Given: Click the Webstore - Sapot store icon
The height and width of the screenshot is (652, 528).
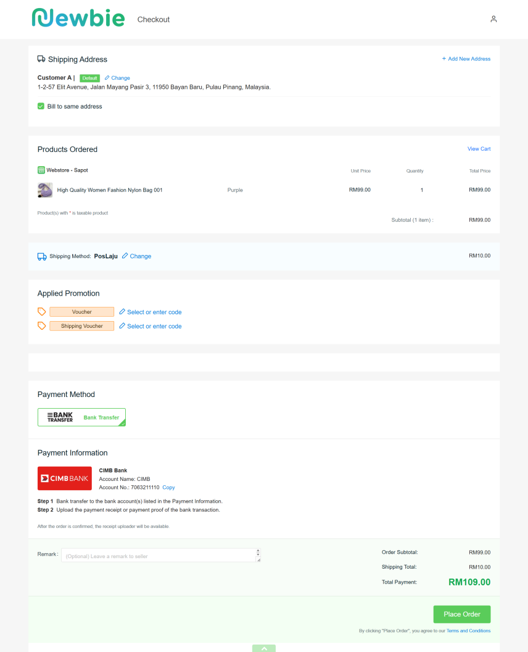Looking at the screenshot, I should (x=41, y=170).
